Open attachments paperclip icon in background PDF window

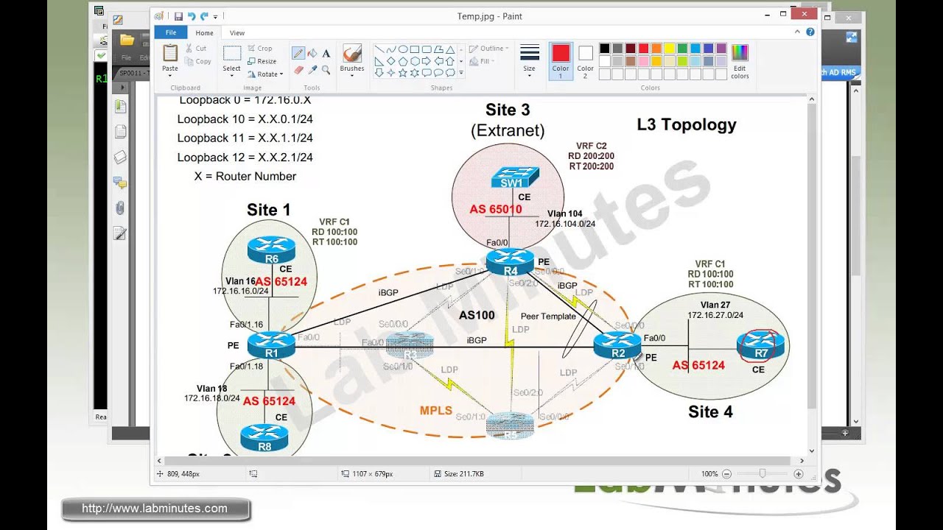click(120, 208)
